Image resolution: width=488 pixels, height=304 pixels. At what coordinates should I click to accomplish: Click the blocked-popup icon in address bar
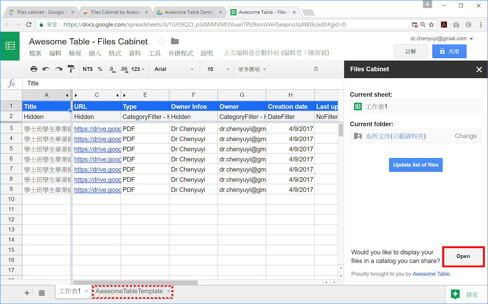(x=414, y=25)
